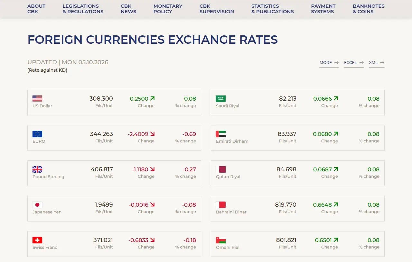
Task: Open the XML rates feed link
Action: tap(377, 63)
